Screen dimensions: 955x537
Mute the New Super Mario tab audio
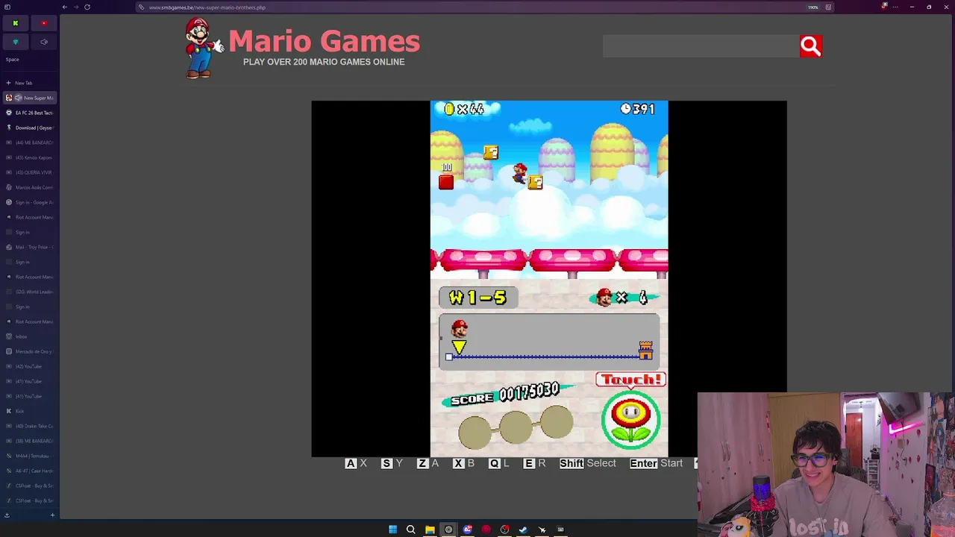coord(19,98)
